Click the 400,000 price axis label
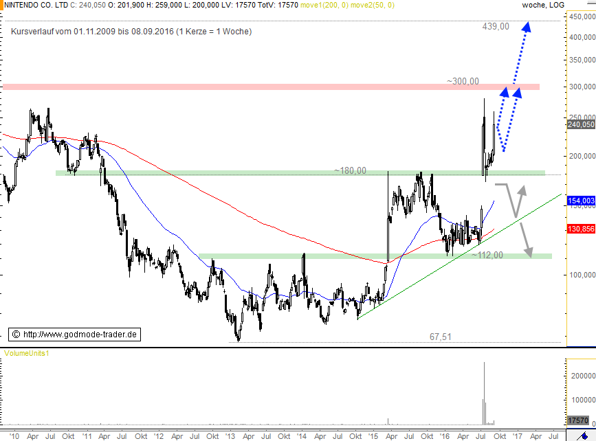 (582, 37)
